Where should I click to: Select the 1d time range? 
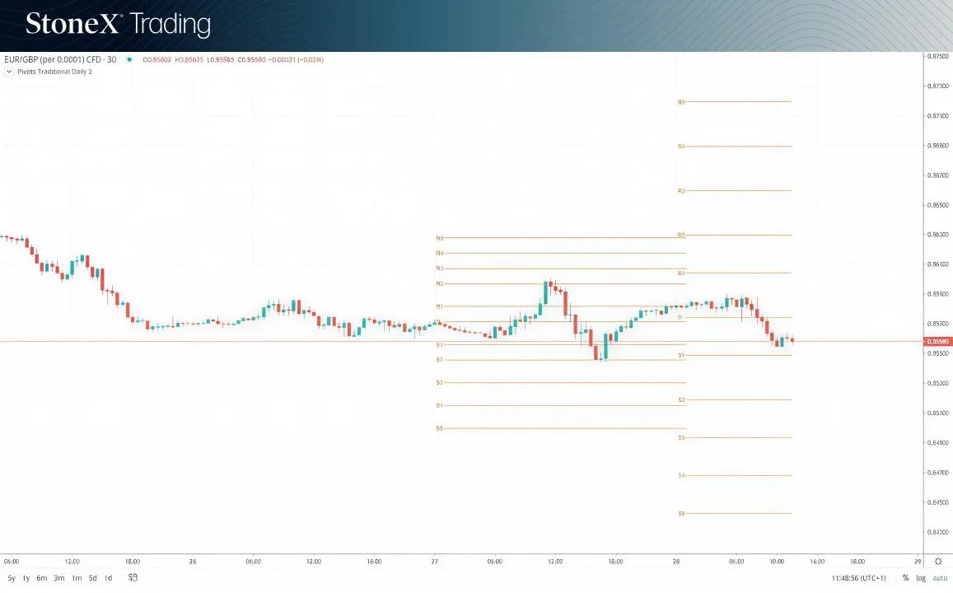[x=108, y=578]
